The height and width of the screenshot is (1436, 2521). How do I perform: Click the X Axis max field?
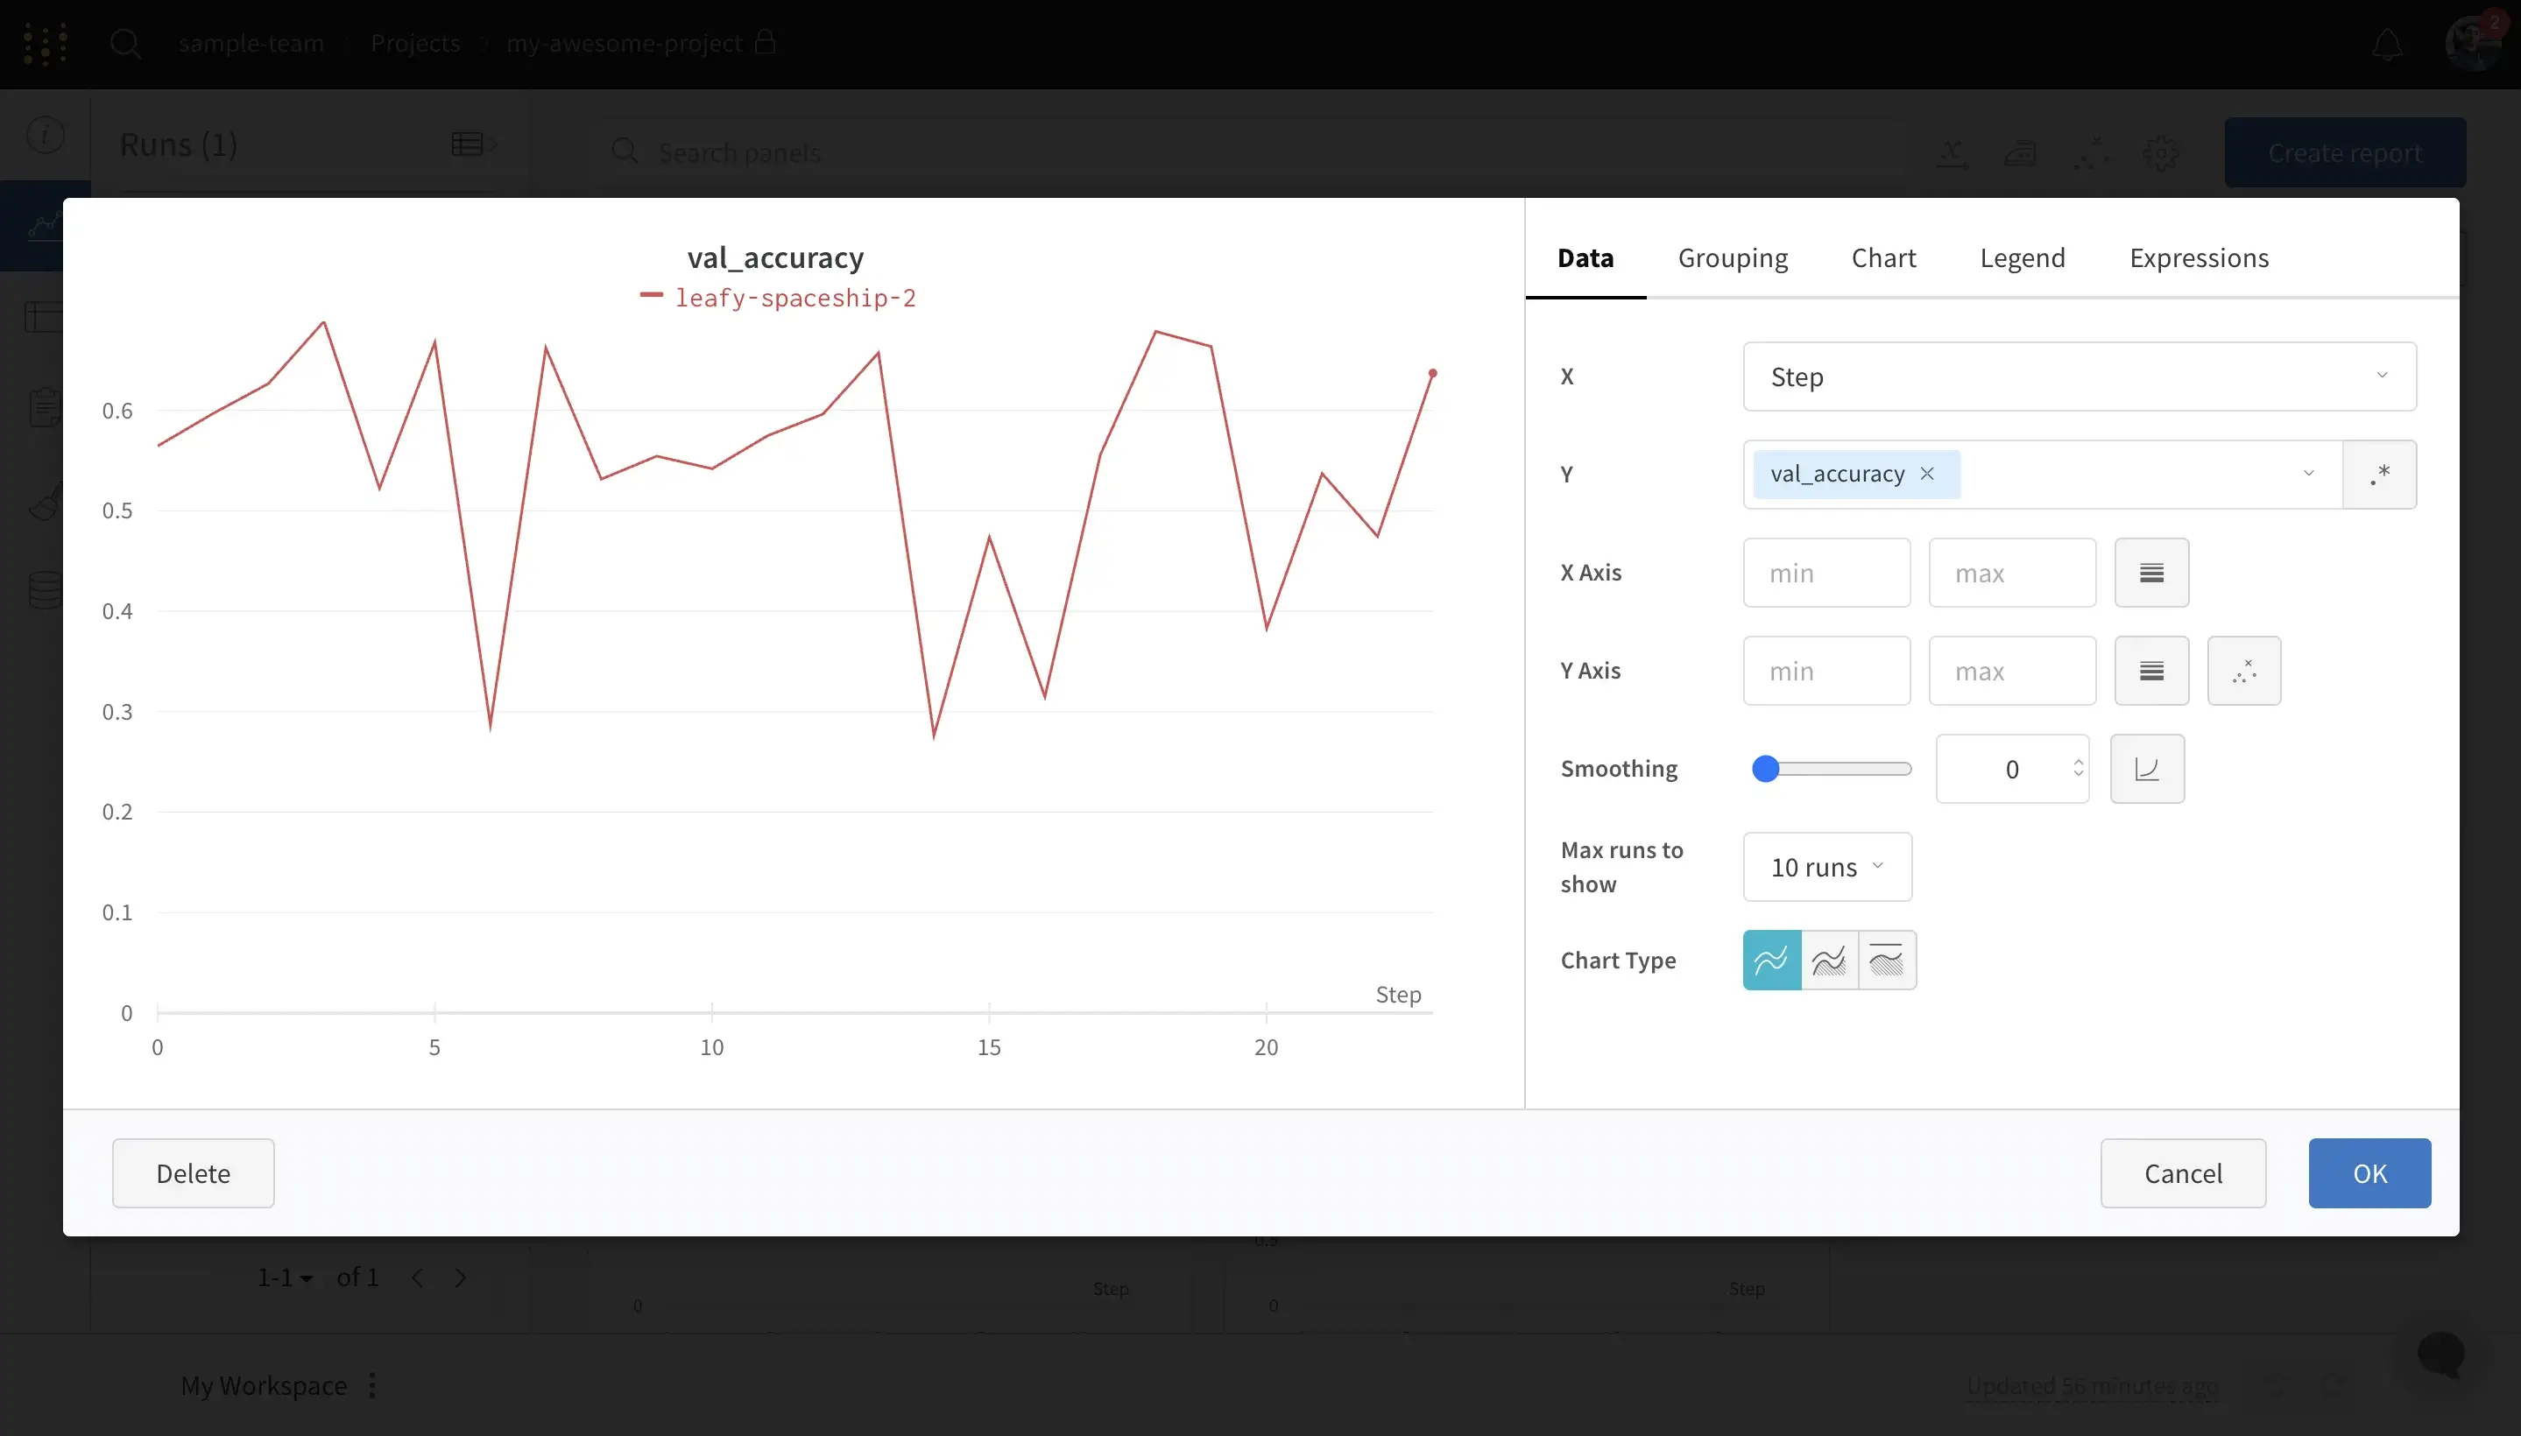2012,573
